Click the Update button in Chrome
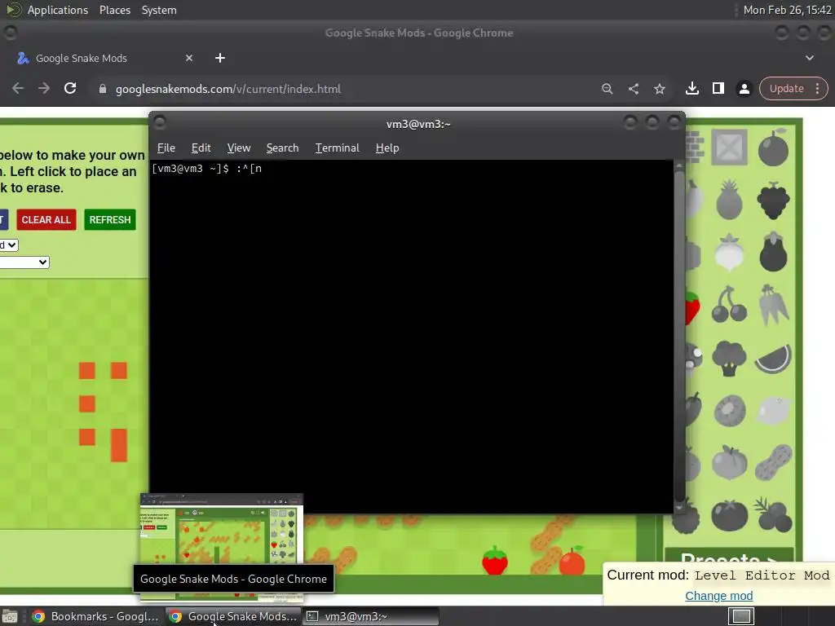This screenshot has width=835, height=626. click(786, 88)
